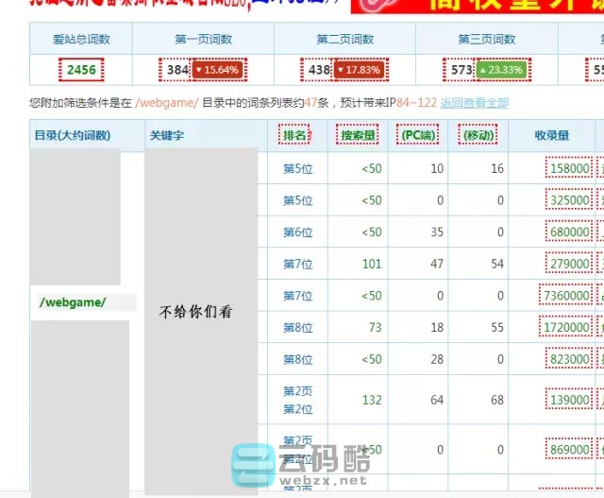Click the 关键字 column header
Viewport: 604px width, 498px height.
(167, 135)
